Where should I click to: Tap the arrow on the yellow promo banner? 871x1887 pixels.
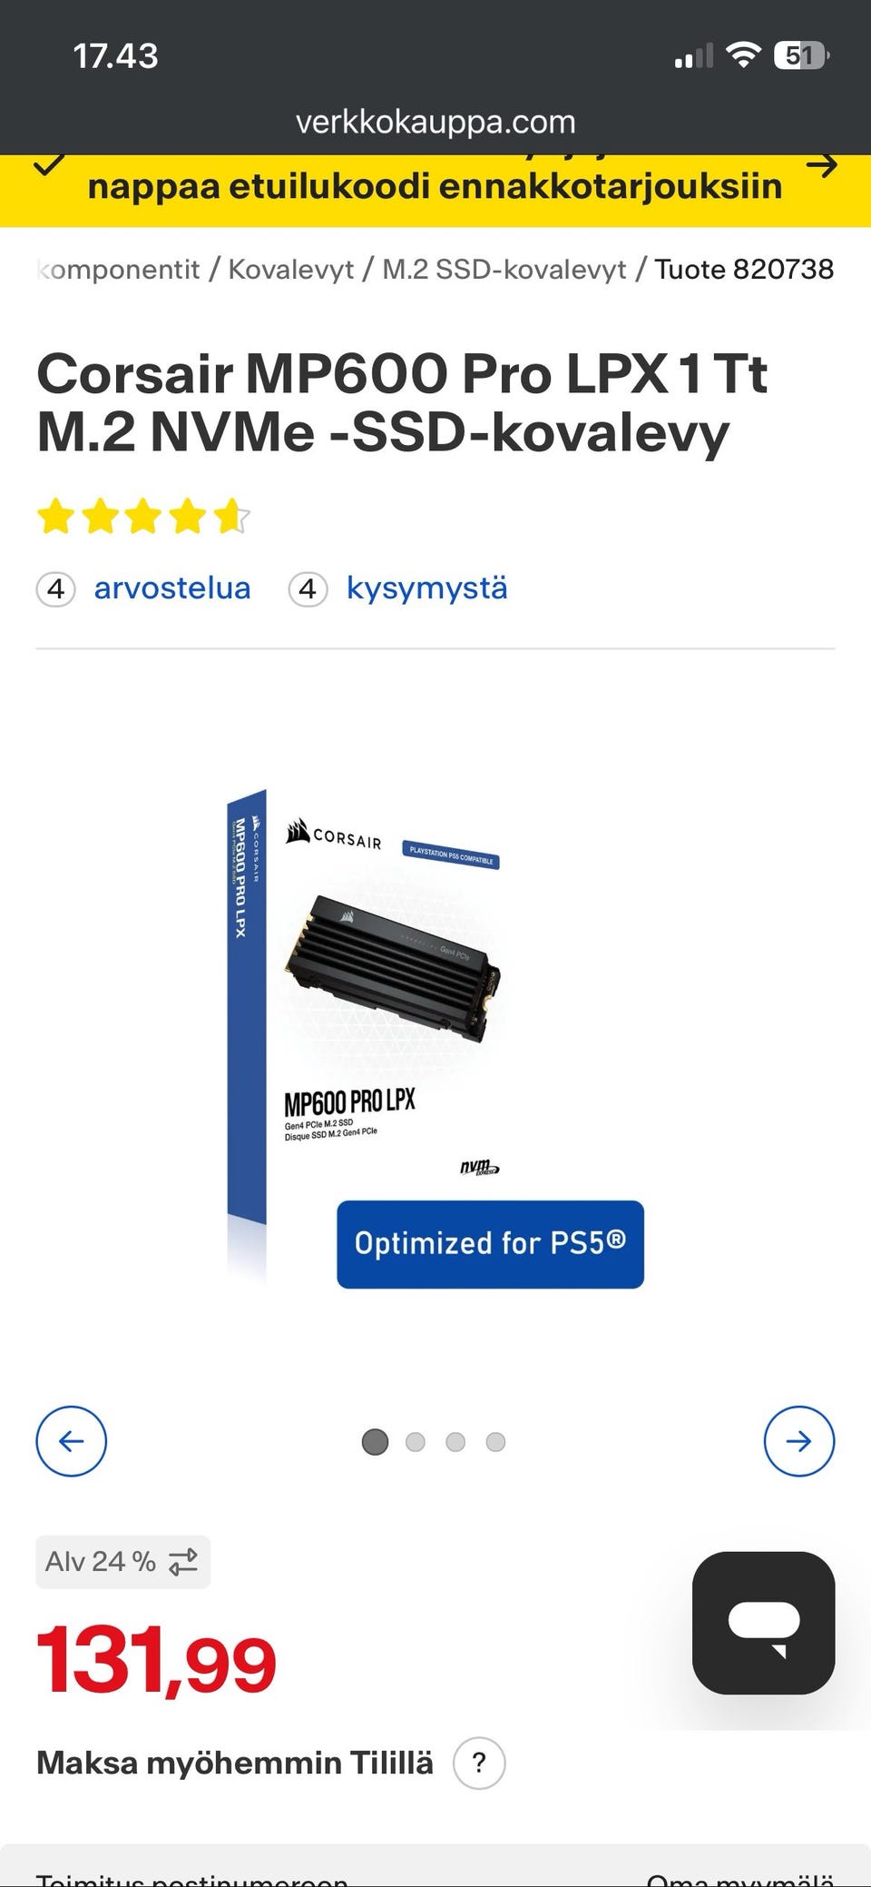click(x=822, y=166)
